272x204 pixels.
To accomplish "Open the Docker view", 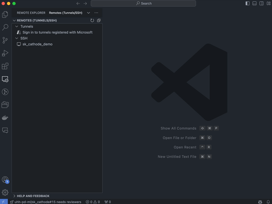I will tap(5, 117).
